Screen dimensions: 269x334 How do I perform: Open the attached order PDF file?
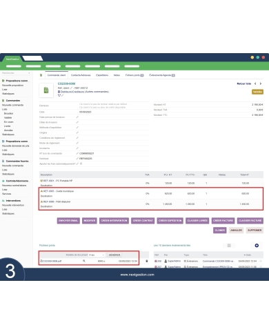coord(51,261)
